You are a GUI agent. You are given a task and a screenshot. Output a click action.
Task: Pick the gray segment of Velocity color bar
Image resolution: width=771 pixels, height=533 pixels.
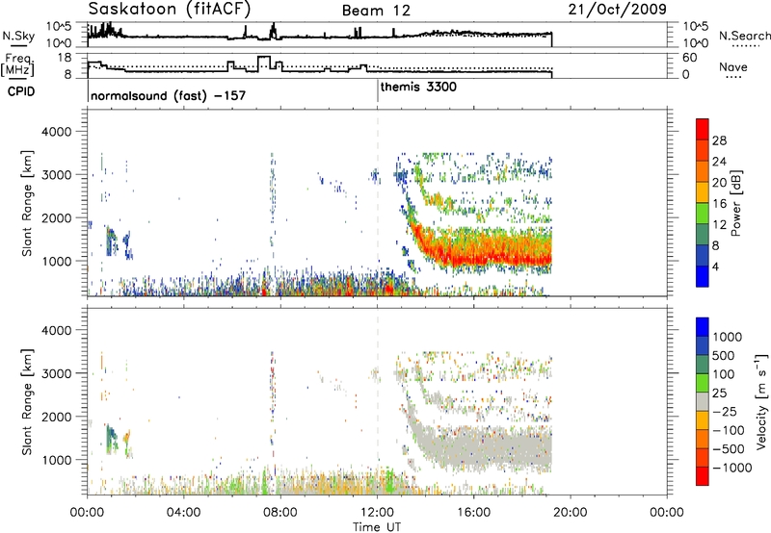tap(703, 401)
